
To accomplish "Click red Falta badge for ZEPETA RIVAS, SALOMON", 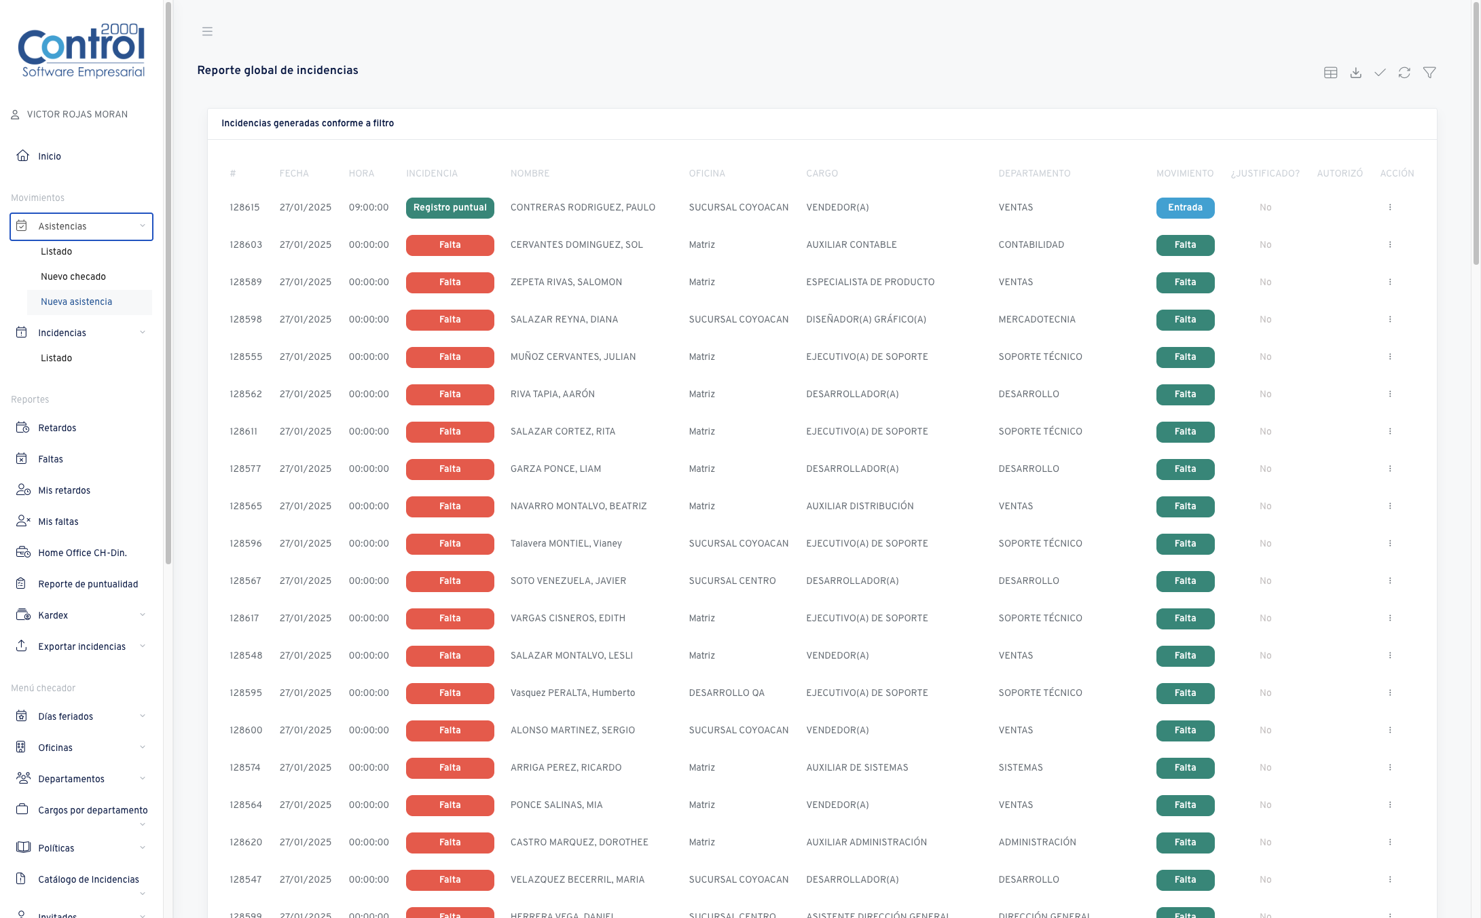I will 450,282.
